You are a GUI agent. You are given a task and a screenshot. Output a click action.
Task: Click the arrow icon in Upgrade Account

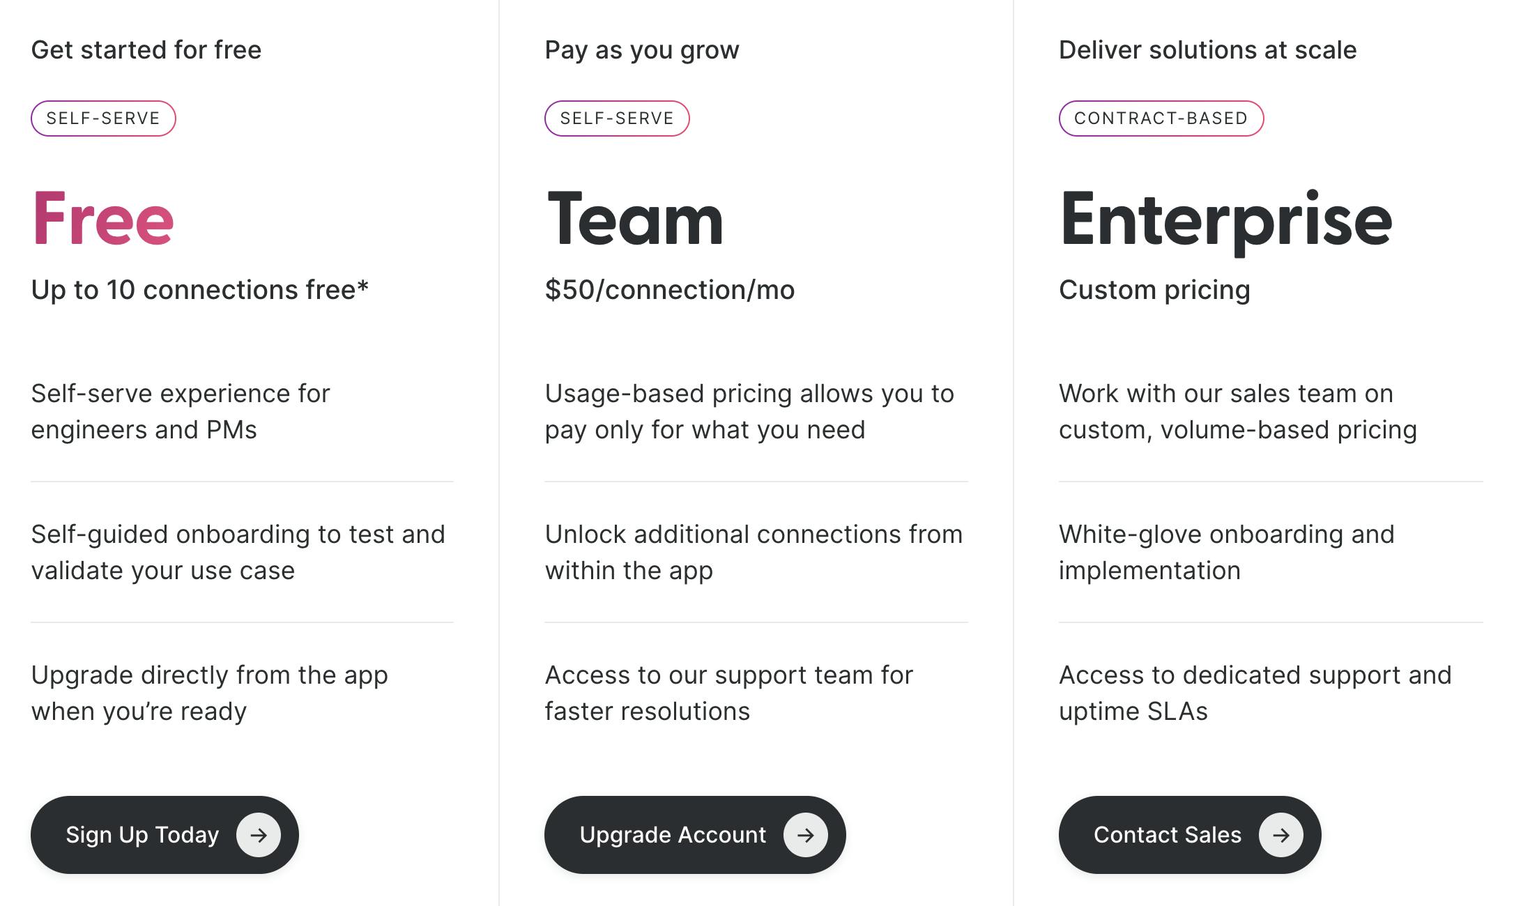[x=805, y=835]
